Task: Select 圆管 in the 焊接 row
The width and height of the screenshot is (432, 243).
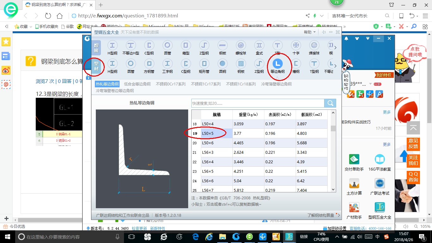Action: point(167,45)
